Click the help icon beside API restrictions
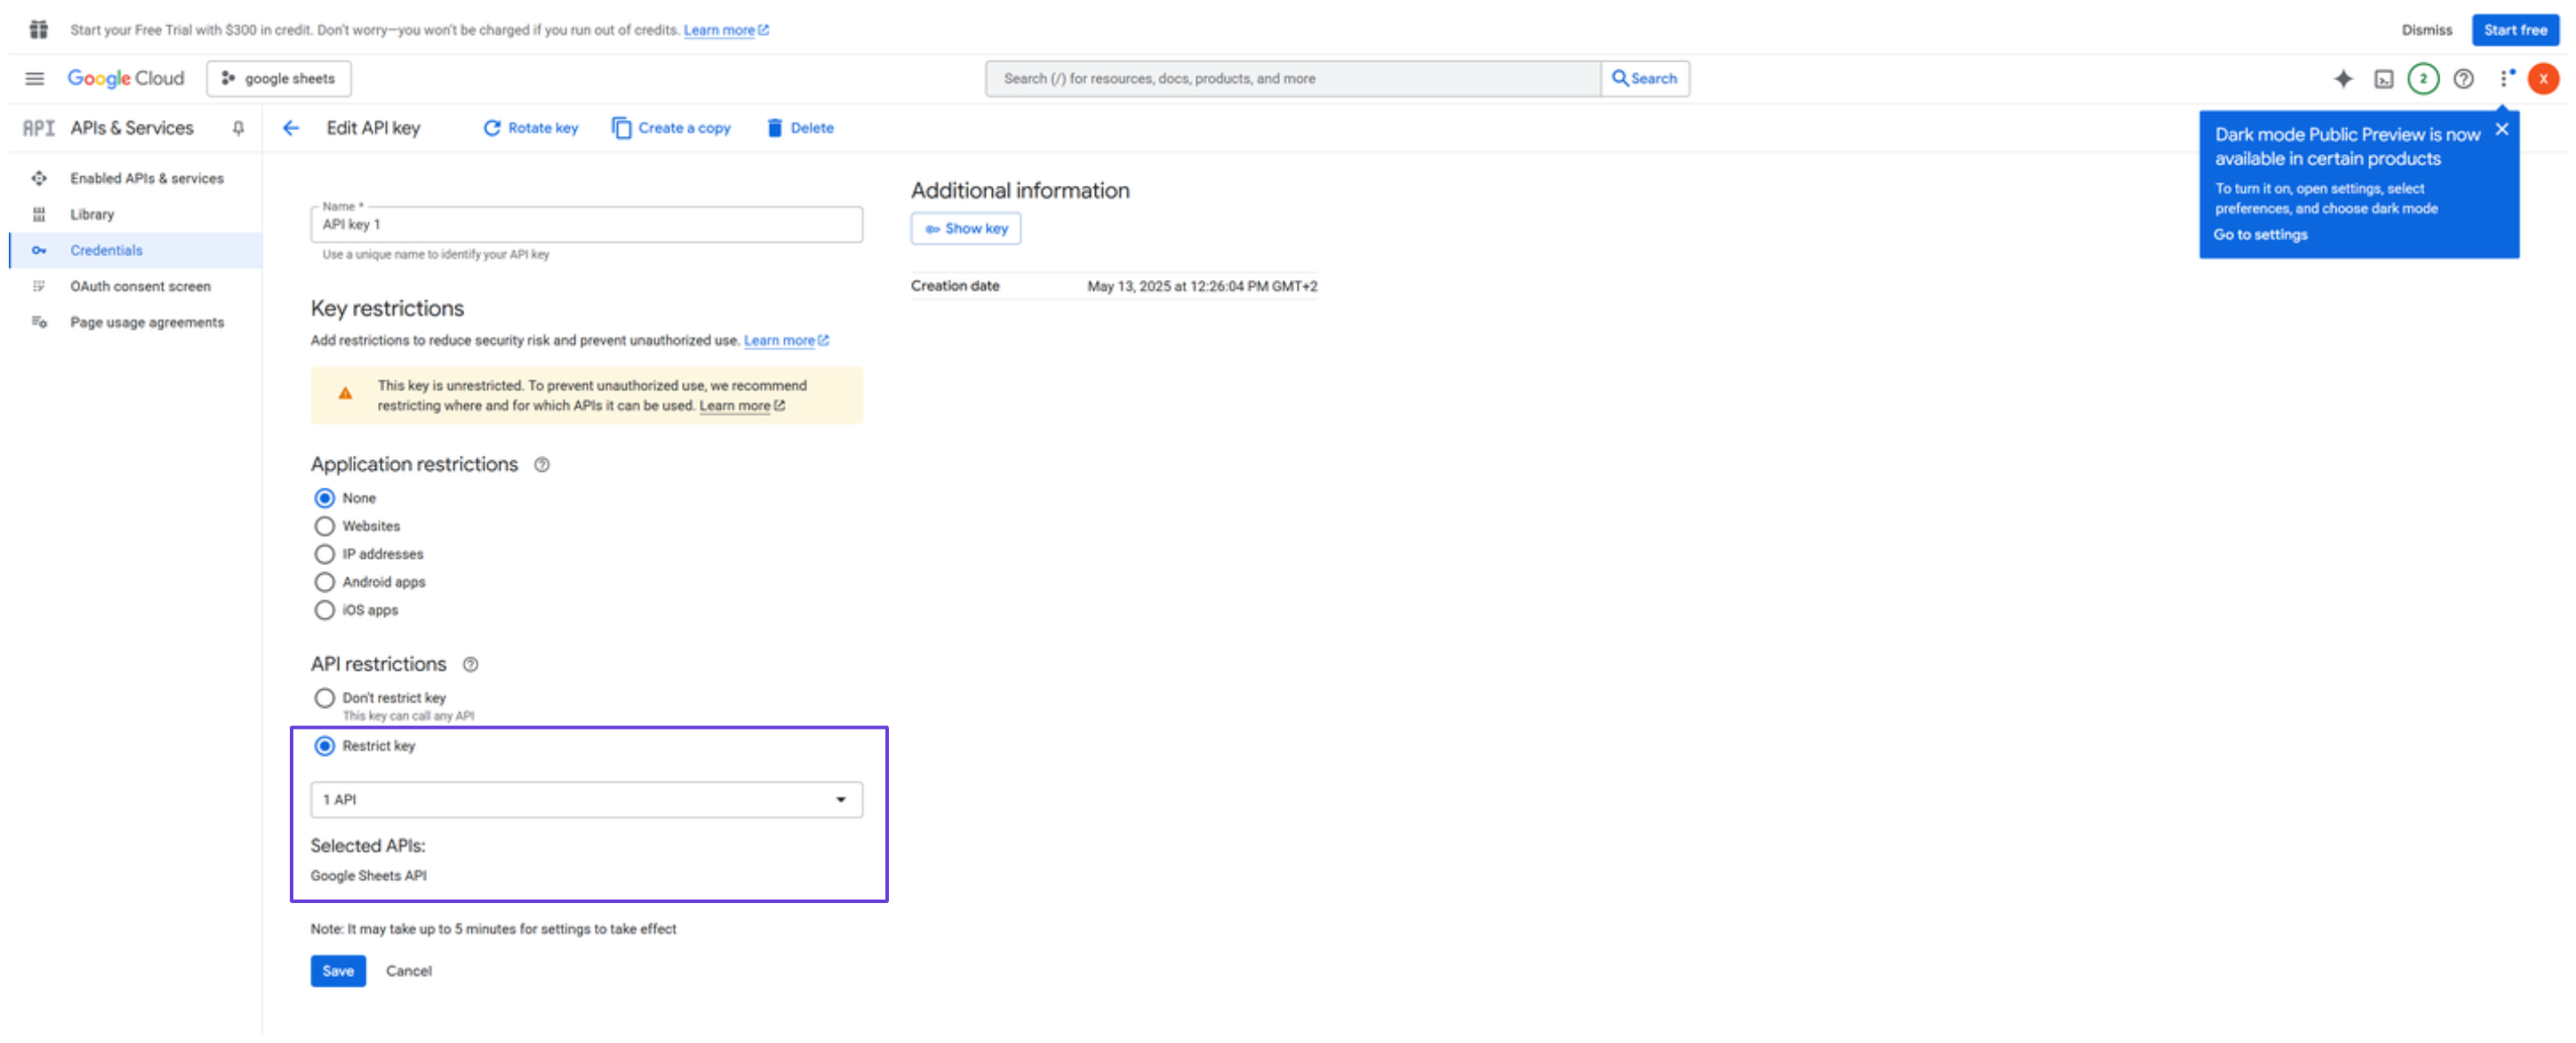 (x=470, y=665)
